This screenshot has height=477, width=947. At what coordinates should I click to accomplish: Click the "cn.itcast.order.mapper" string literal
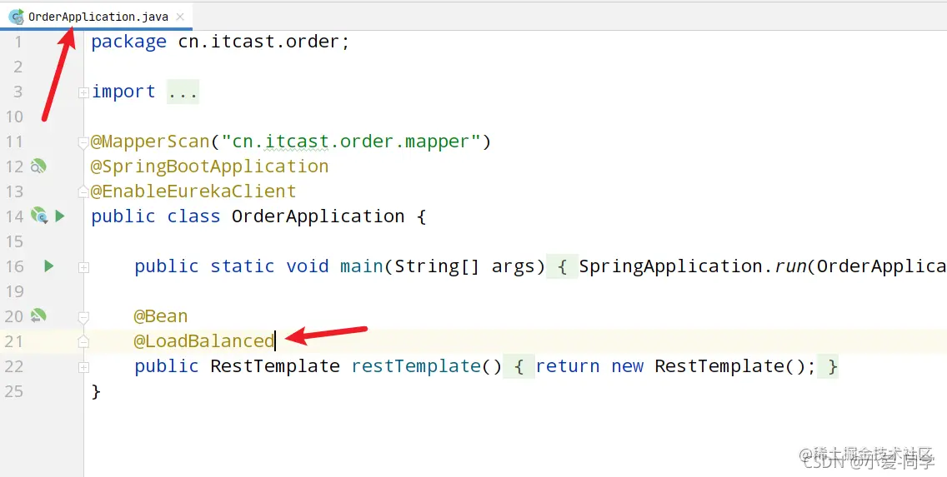point(351,142)
